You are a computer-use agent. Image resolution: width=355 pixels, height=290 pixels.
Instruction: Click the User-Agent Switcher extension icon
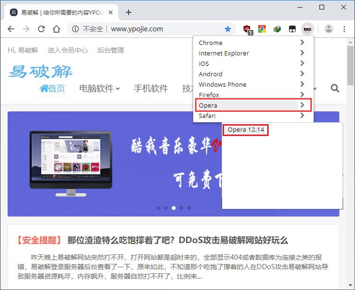coord(307,29)
